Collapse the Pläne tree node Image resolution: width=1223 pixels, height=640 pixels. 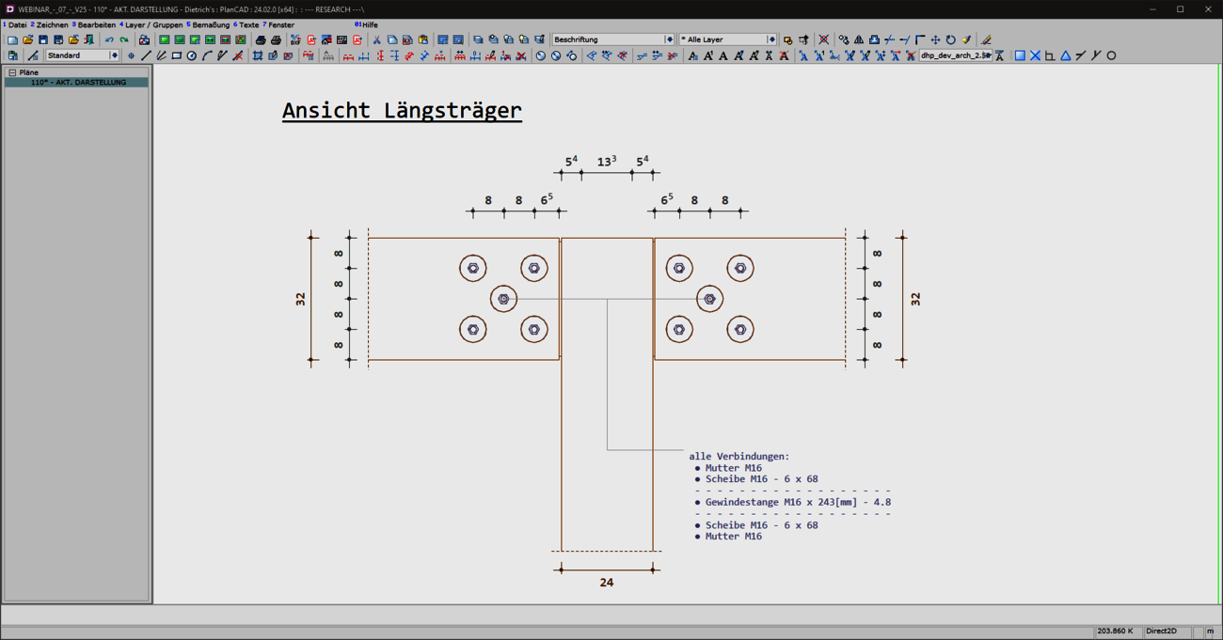tap(12, 72)
